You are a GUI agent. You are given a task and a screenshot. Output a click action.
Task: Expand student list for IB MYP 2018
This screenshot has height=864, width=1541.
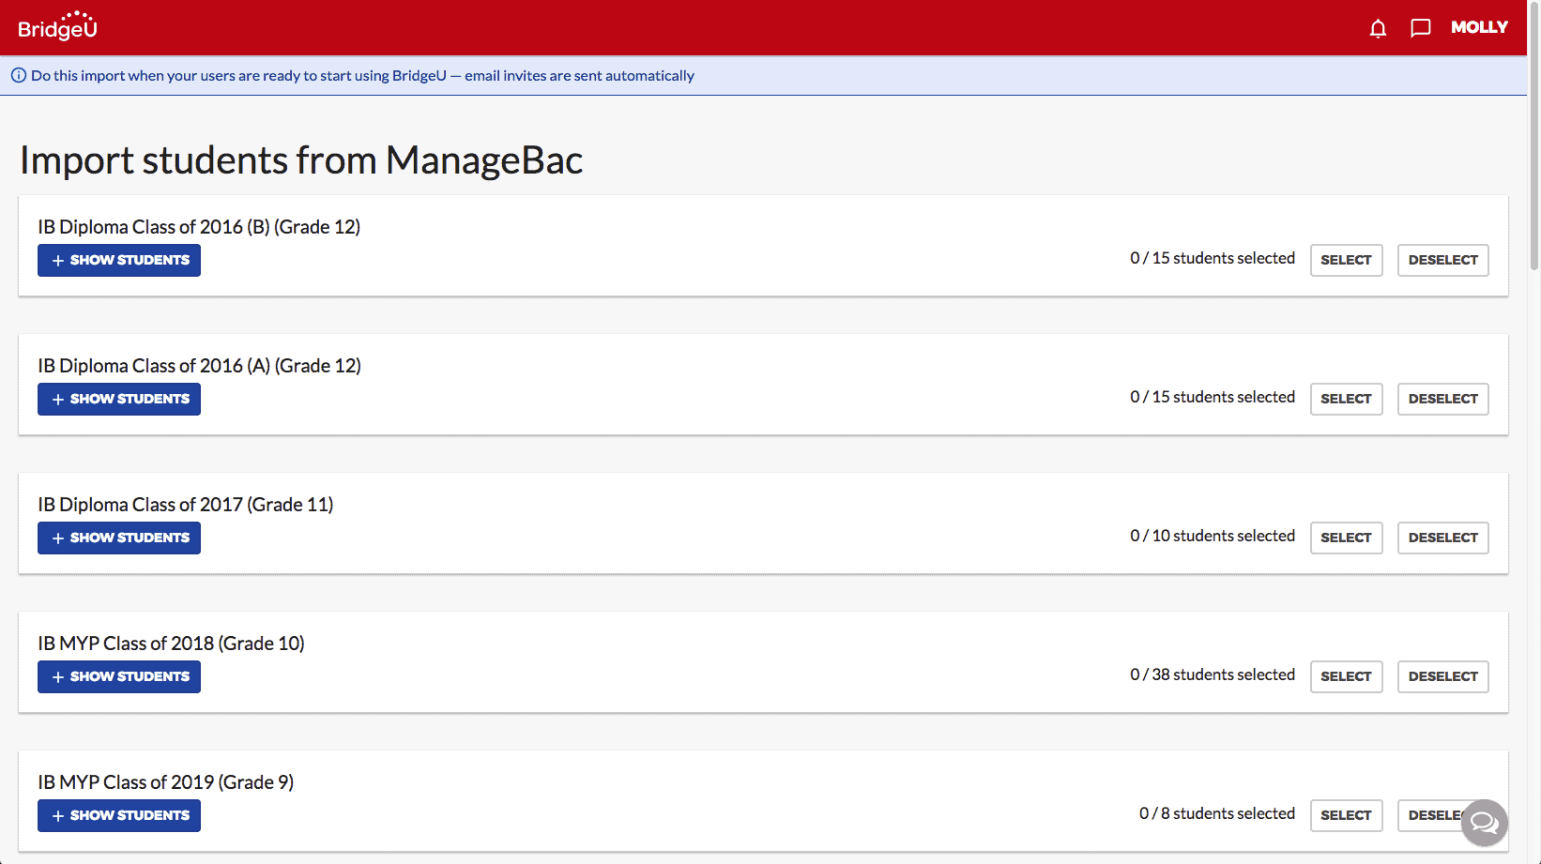[x=119, y=676]
